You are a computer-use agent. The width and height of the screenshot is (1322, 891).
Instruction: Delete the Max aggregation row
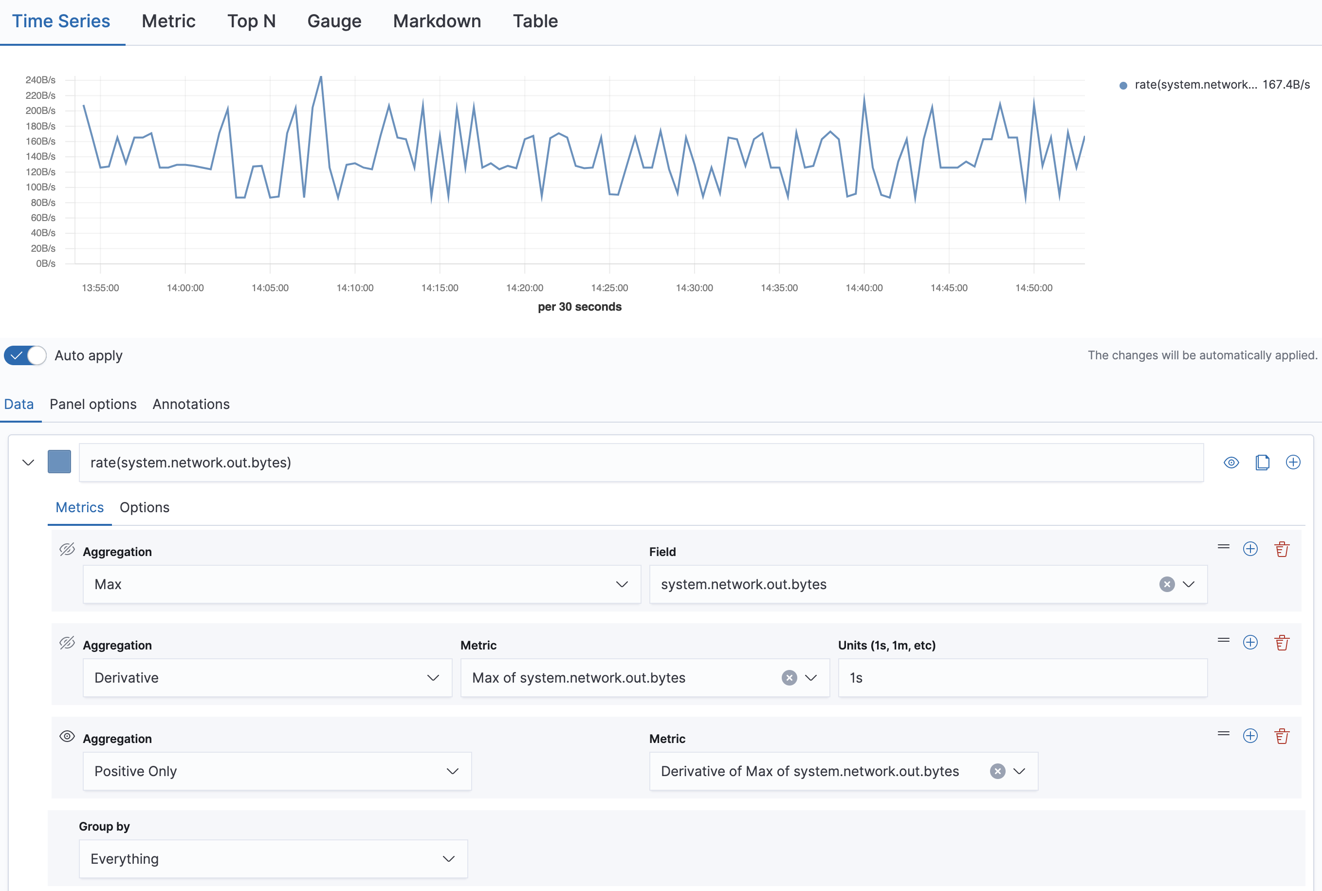(1282, 549)
